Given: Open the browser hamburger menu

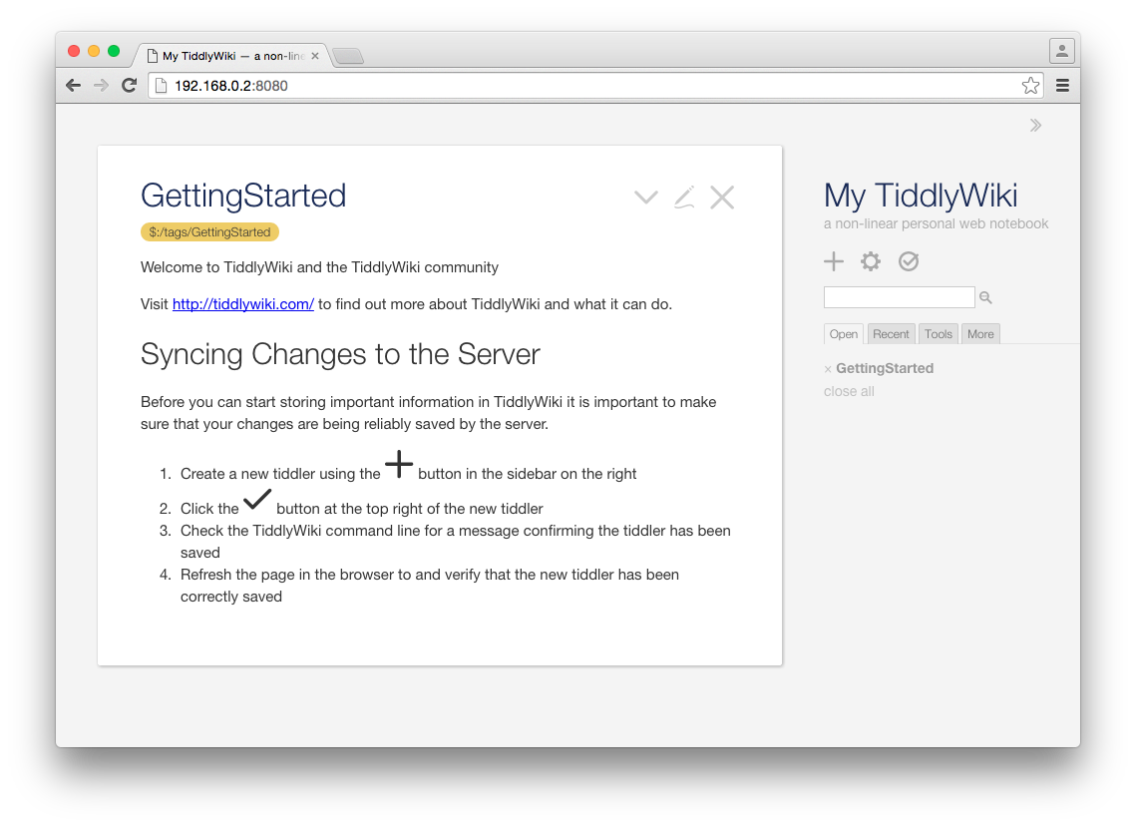Looking at the screenshot, I should point(1062,86).
